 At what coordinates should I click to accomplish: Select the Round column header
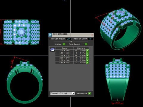(64, 48)
